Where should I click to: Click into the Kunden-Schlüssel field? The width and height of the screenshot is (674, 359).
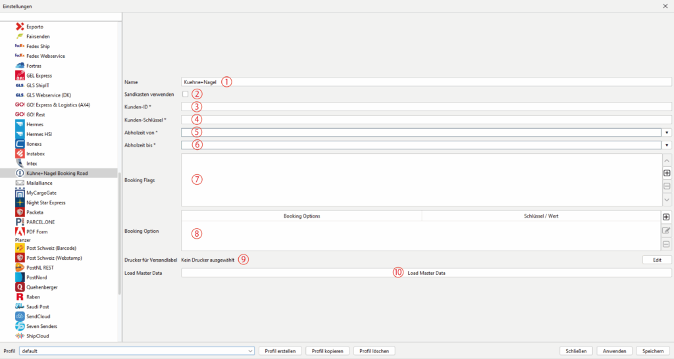point(427,120)
